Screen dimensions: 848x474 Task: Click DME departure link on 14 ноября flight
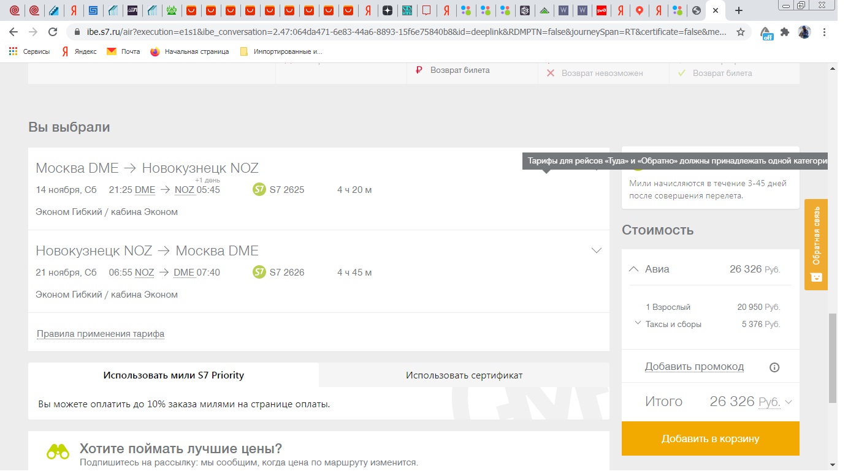tap(145, 190)
